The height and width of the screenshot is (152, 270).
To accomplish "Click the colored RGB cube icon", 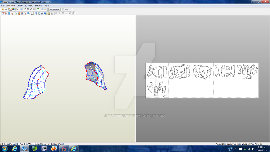I will click(x=13, y=9).
